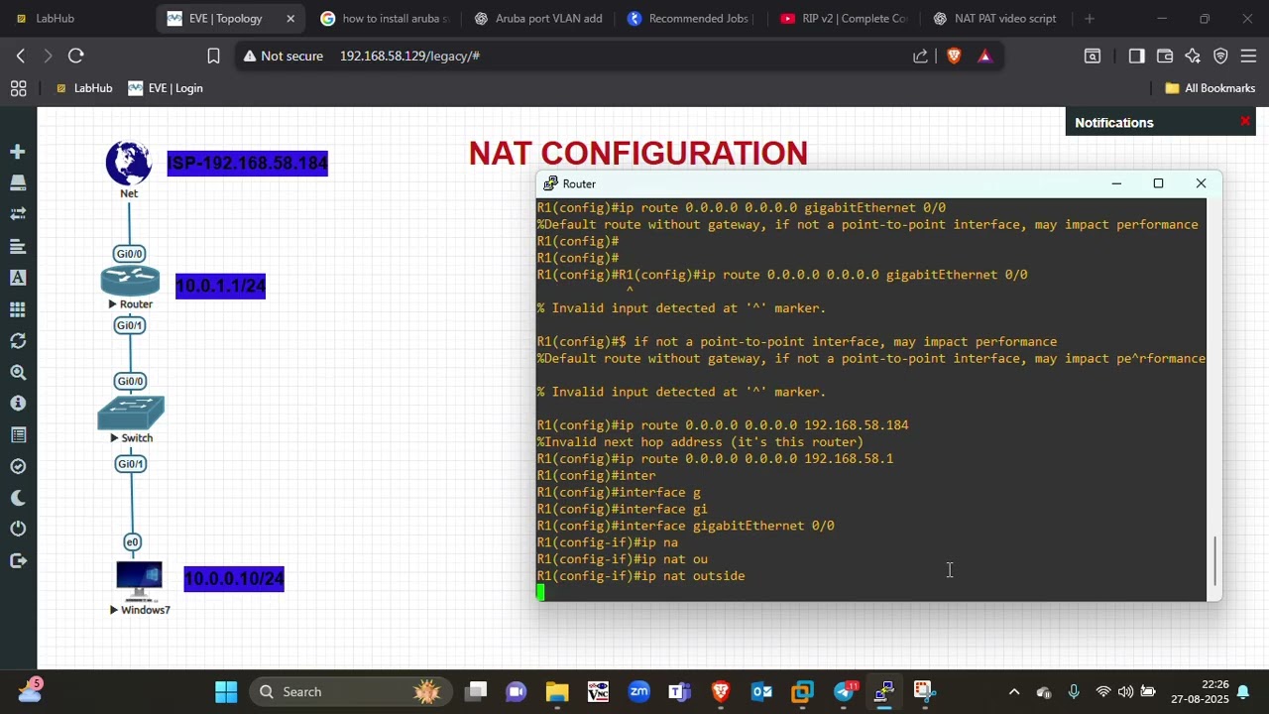Click the taskbar Search box
The width and height of the screenshot is (1269, 714).
(350, 691)
